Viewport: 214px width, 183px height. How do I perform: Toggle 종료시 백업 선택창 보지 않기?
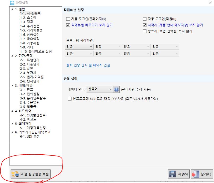[x=145, y=31]
